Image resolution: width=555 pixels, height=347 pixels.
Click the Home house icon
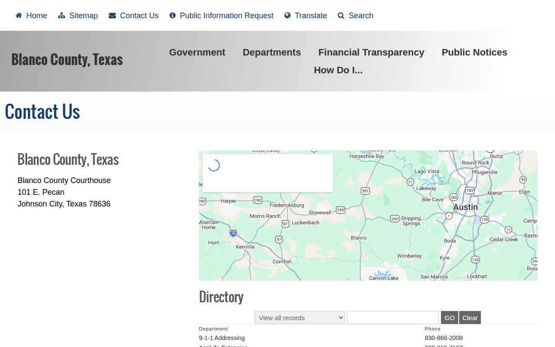click(x=19, y=16)
